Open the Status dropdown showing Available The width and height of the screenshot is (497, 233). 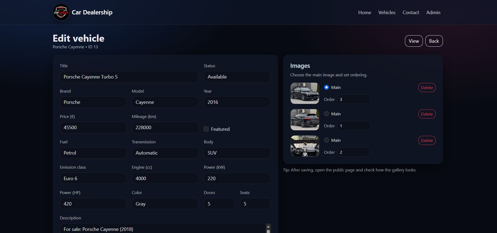pyautogui.click(x=237, y=77)
